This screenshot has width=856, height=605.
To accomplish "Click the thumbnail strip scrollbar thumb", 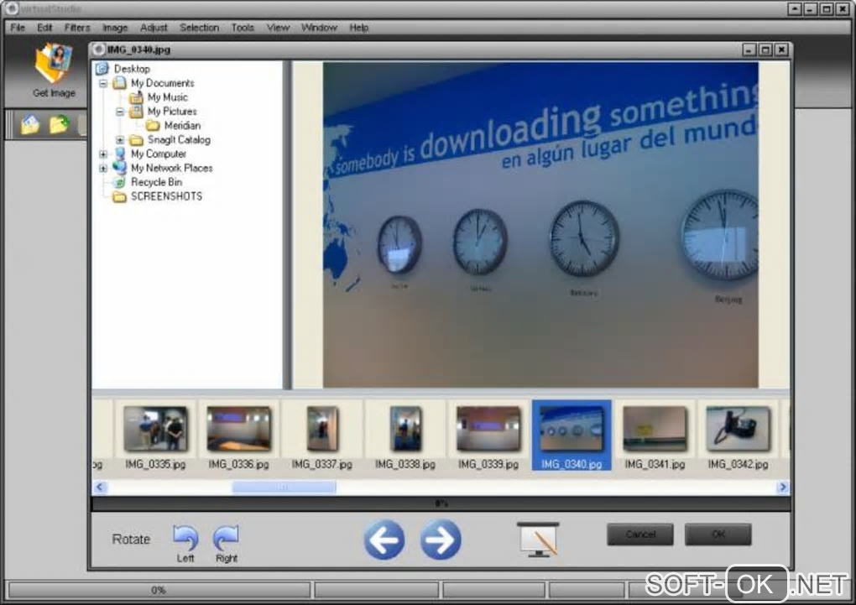I will 284,487.
